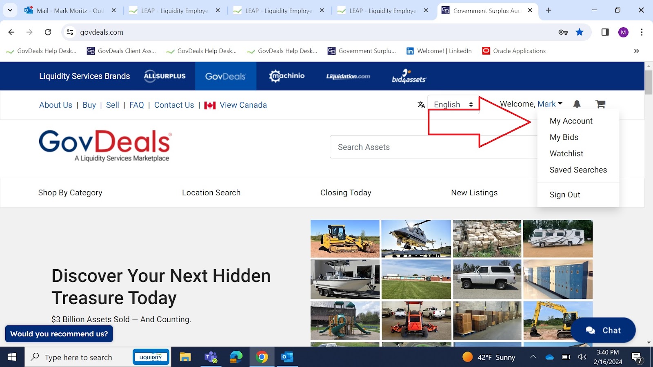This screenshot has height=367, width=653.
Task: Open the shopping cart icon
Action: tap(600, 104)
